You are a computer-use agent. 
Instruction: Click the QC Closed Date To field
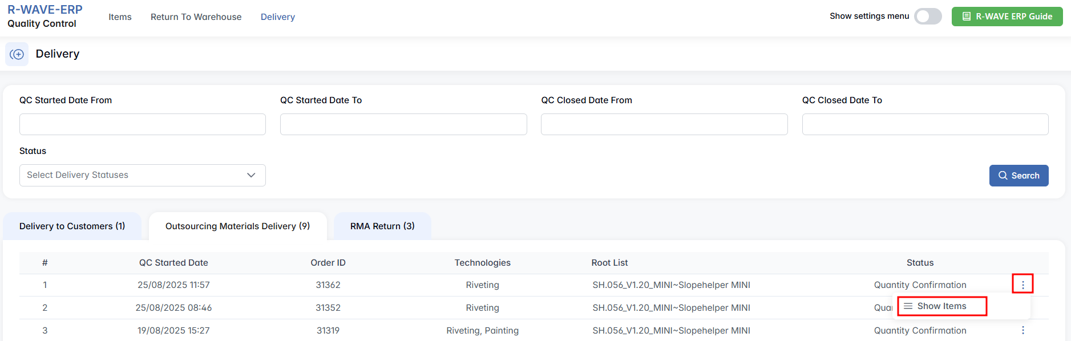pos(925,124)
